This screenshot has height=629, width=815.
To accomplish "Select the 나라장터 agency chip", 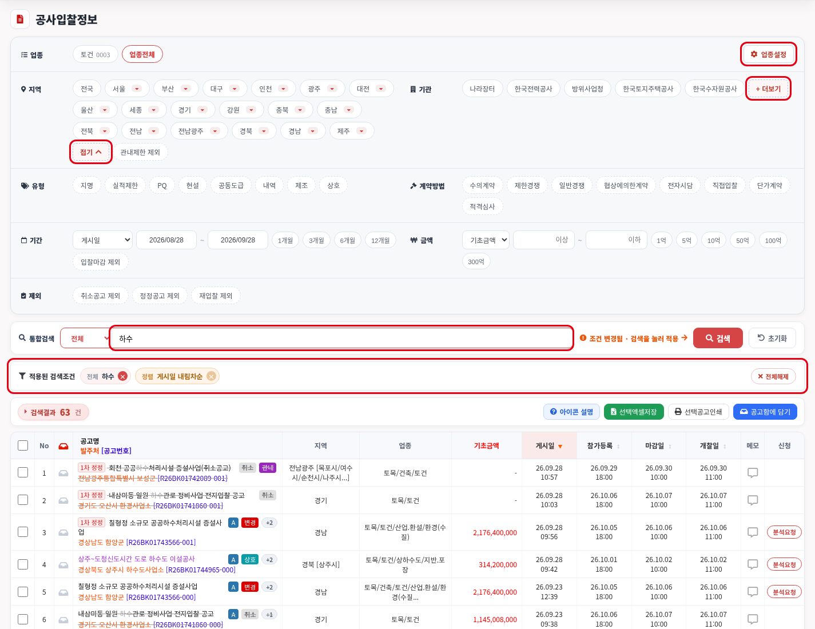I will 482,89.
